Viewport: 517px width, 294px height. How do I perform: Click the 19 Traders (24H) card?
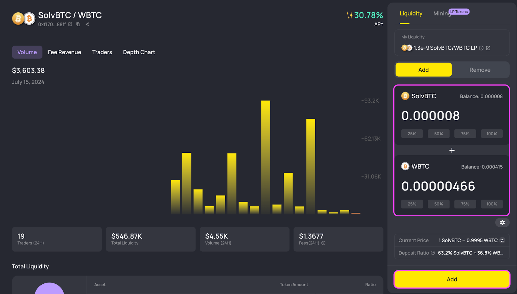57,239
